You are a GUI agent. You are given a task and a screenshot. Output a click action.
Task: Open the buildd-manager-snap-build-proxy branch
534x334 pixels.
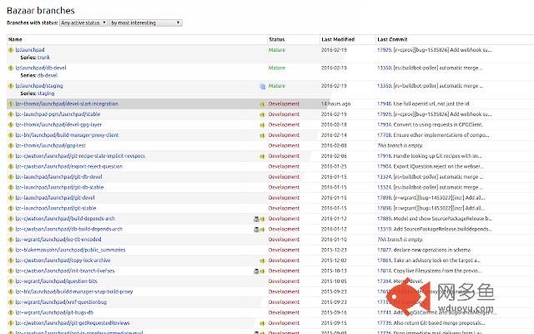[74, 291]
